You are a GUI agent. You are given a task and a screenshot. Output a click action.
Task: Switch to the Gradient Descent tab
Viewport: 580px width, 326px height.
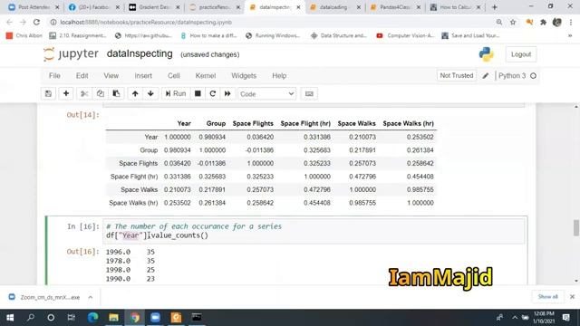click(153, 7)
